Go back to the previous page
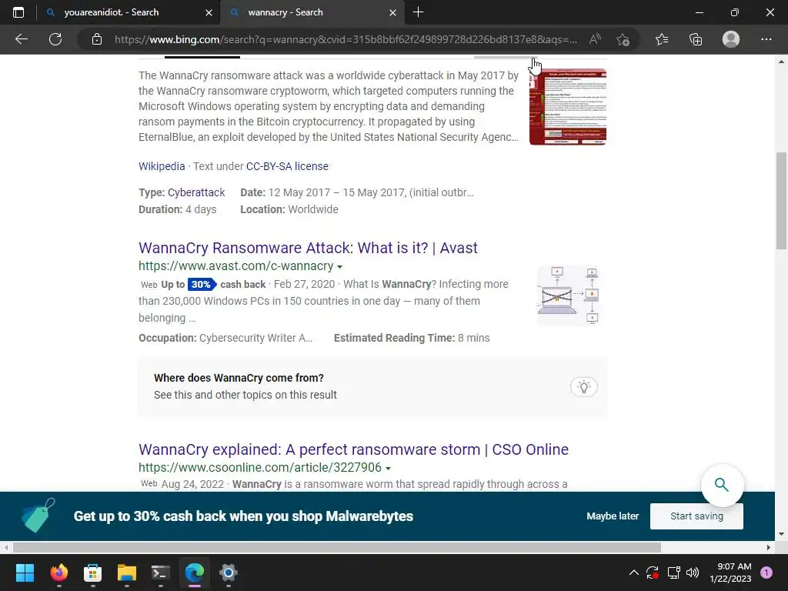 [21, 39]
